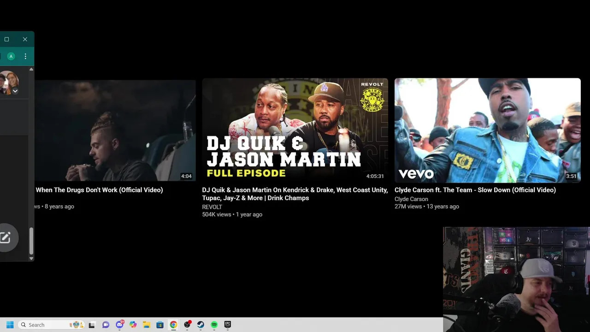
Task: Close the small side window
Action: coord(25,39)
